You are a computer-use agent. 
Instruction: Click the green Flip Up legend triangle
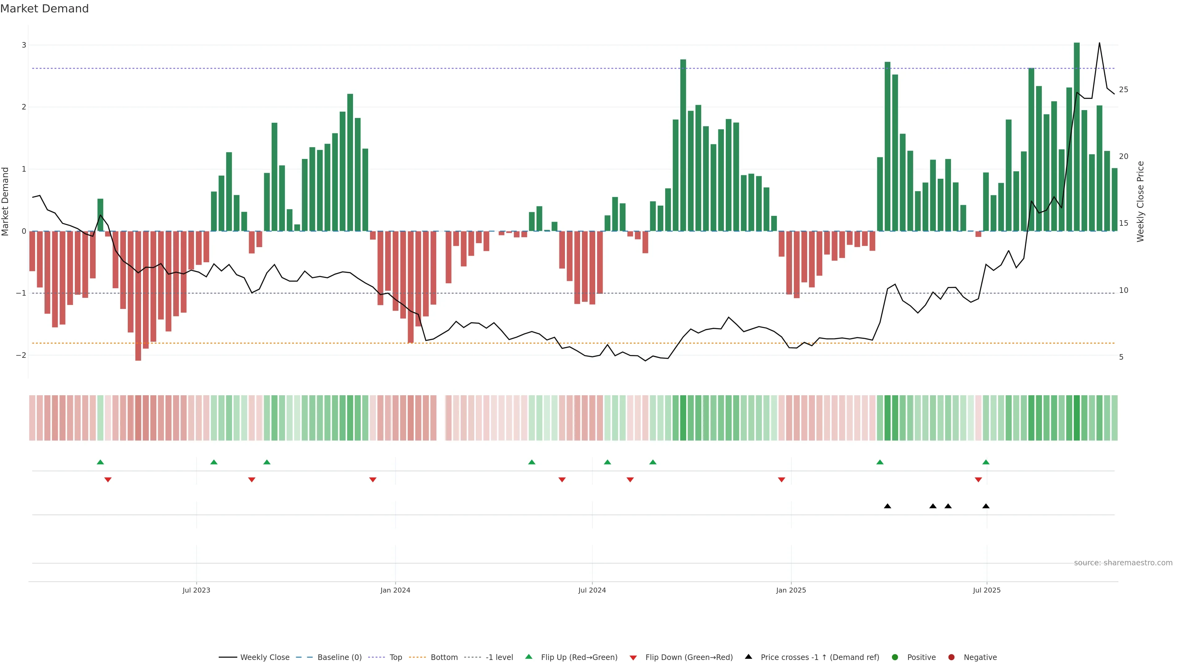(x=529, y=657)
